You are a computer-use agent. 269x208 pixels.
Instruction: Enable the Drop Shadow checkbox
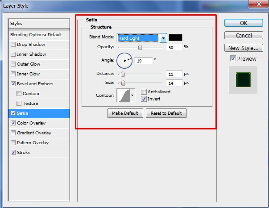(13, 45)
